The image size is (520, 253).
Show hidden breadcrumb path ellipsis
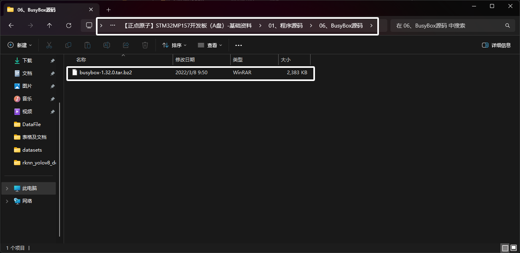click(113, 26)
